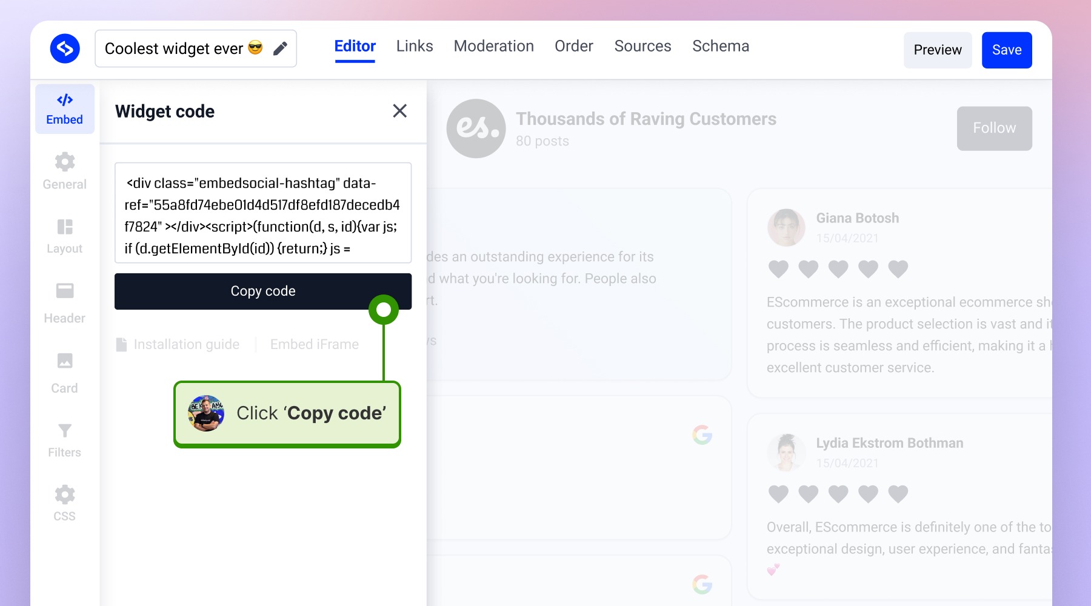Click 'Thousands of Raving Customers' title
The image size is (1091, 606).
646,119
